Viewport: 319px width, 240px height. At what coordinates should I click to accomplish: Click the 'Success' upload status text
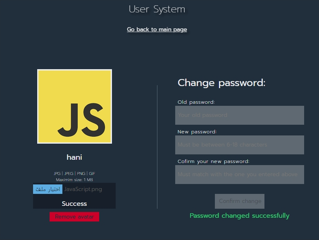(74, 203)
